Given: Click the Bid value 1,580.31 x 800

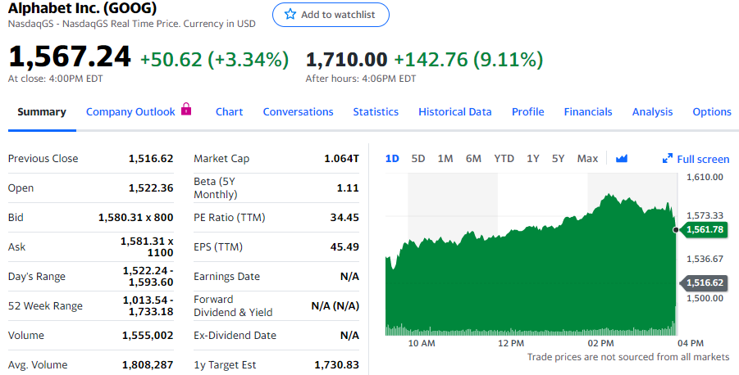Looking at the screenshot, I should coord(135,217).
